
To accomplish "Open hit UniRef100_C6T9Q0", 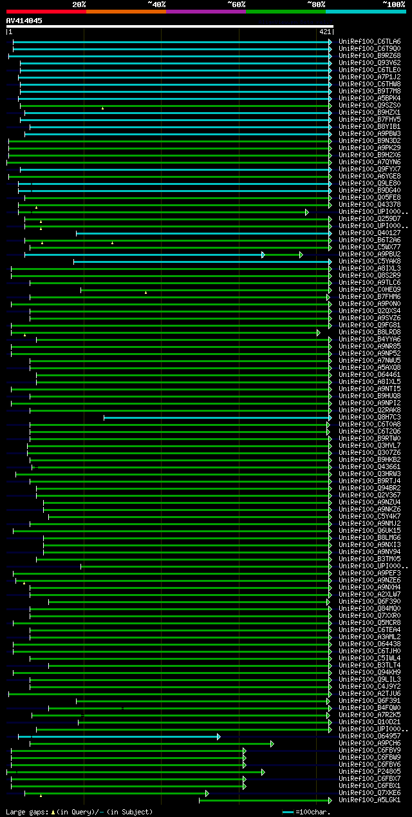I will tap(370, 49).
